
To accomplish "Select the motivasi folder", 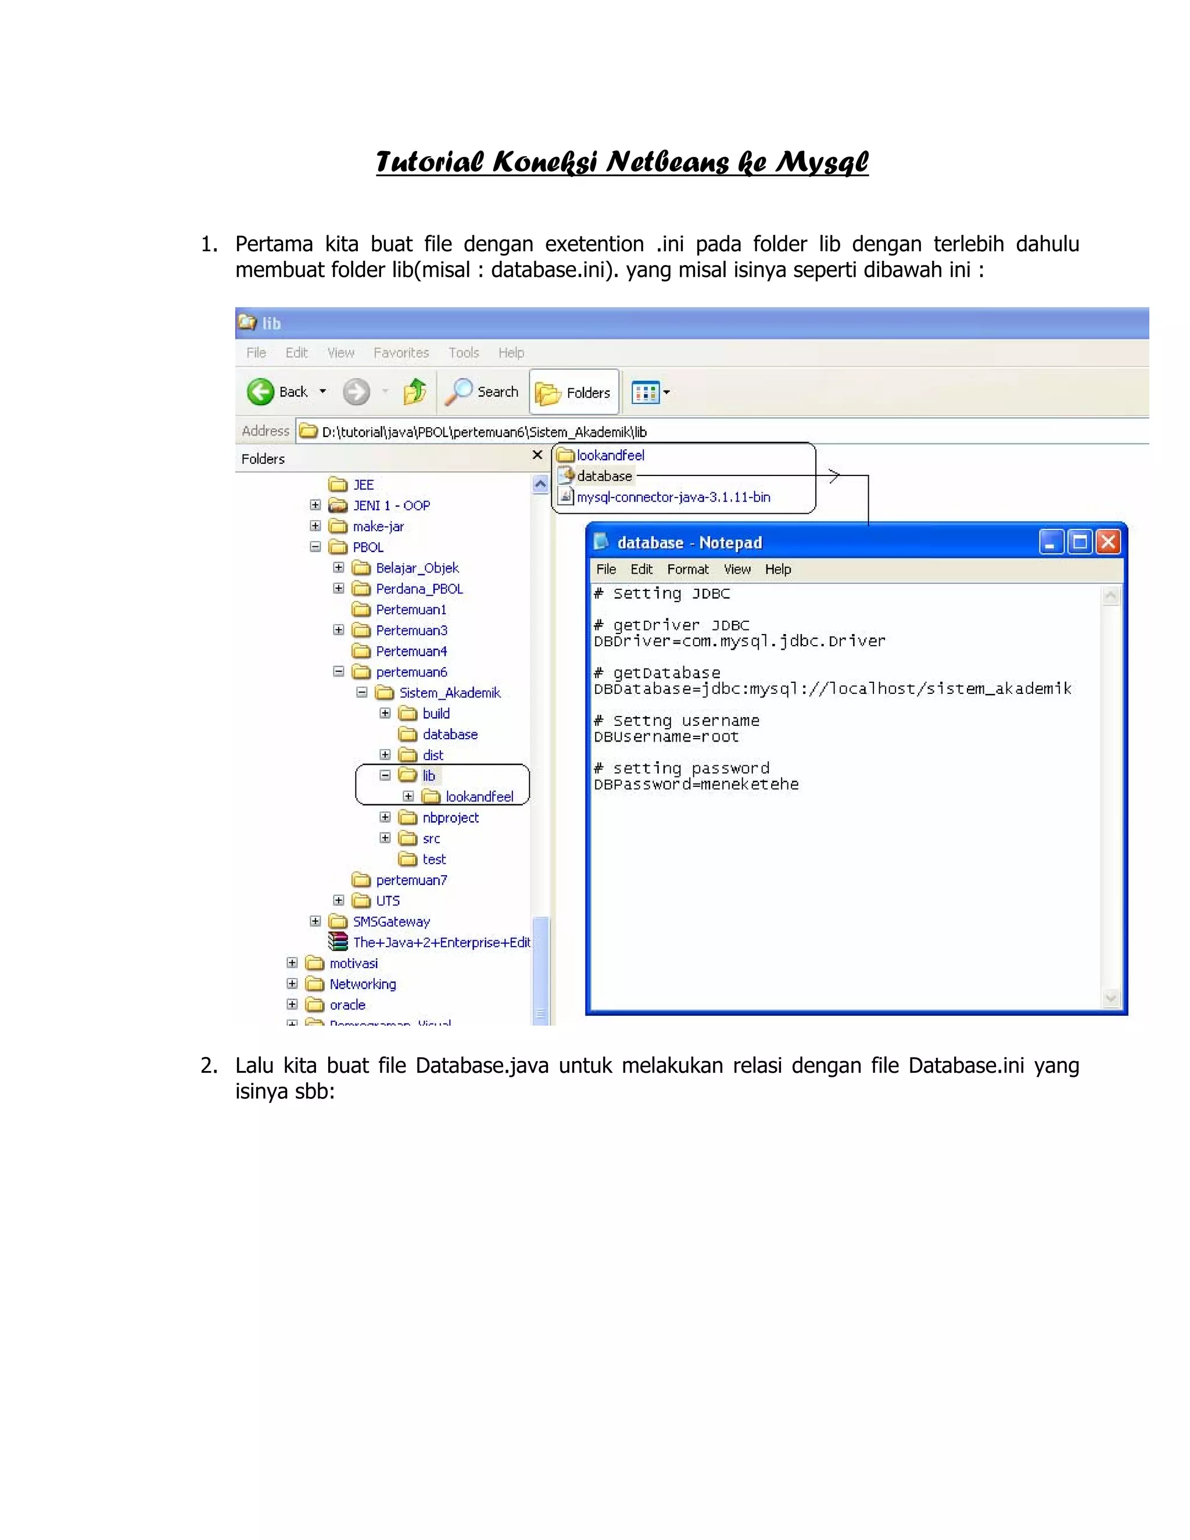I will 342,963.
